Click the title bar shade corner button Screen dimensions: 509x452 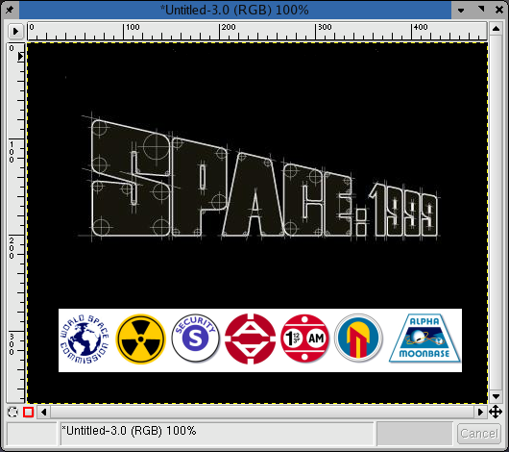point(481,9)
